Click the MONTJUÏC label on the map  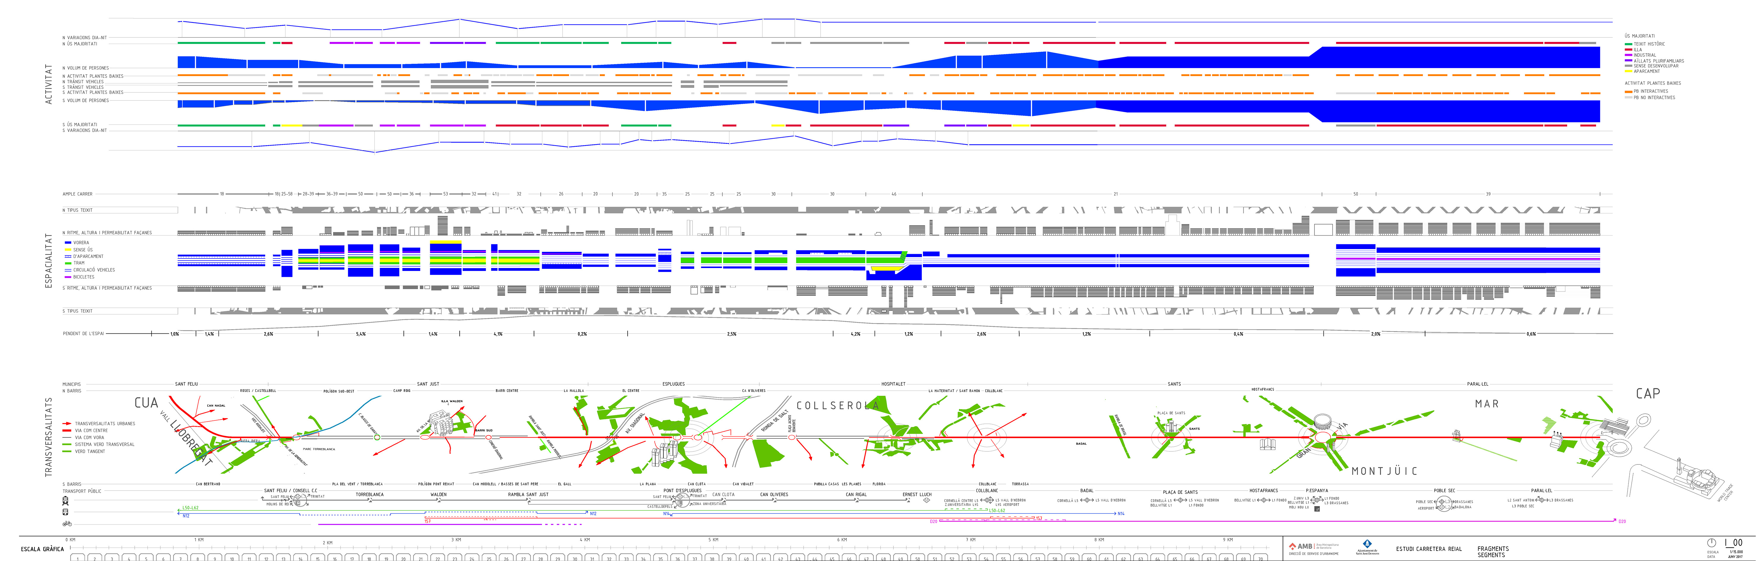click(1384, 471)
